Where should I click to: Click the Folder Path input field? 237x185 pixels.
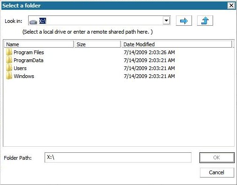[118, 157]
